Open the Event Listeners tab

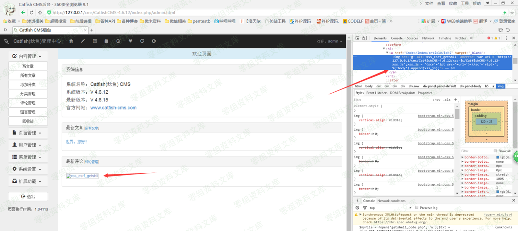[377, 93]
